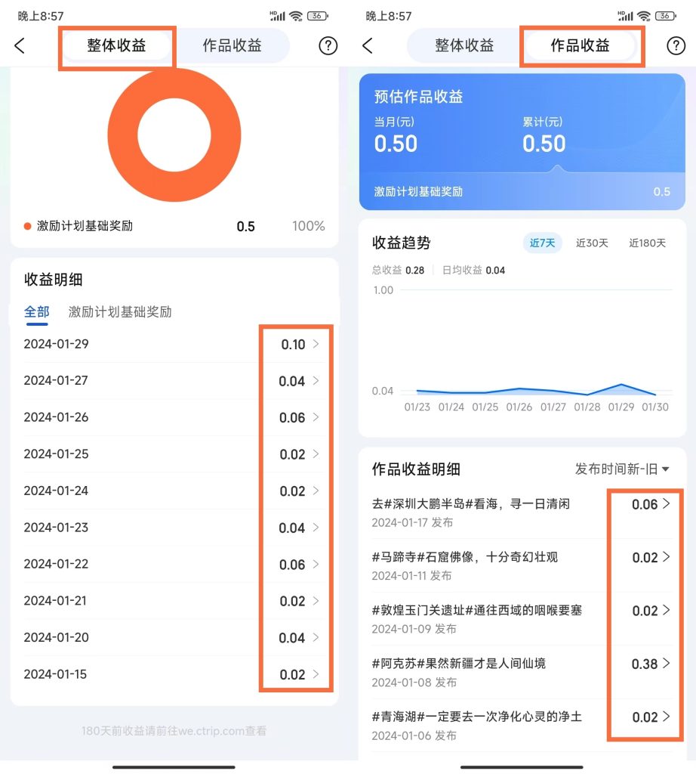Select 作品收益 tab on right screen

coord(581,46)
